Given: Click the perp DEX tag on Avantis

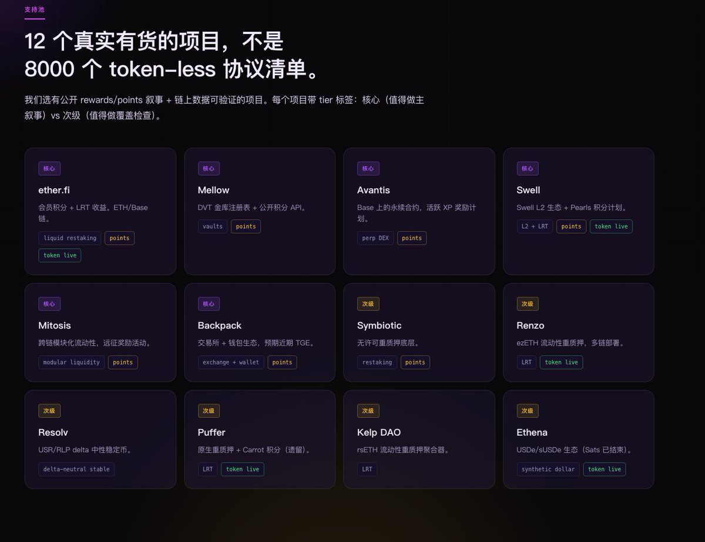Looking at the screenshot, I should pyautogui.click(x=375, y=238).
